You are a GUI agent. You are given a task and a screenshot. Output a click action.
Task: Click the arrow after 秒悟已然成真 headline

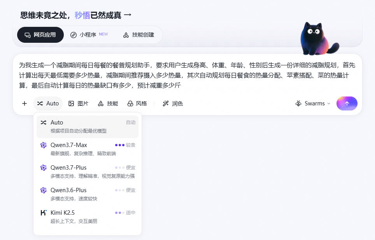[x=128, y=15]
